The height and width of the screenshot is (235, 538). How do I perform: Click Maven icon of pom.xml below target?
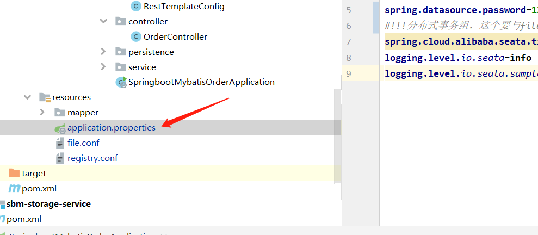(x=14, y=188)
